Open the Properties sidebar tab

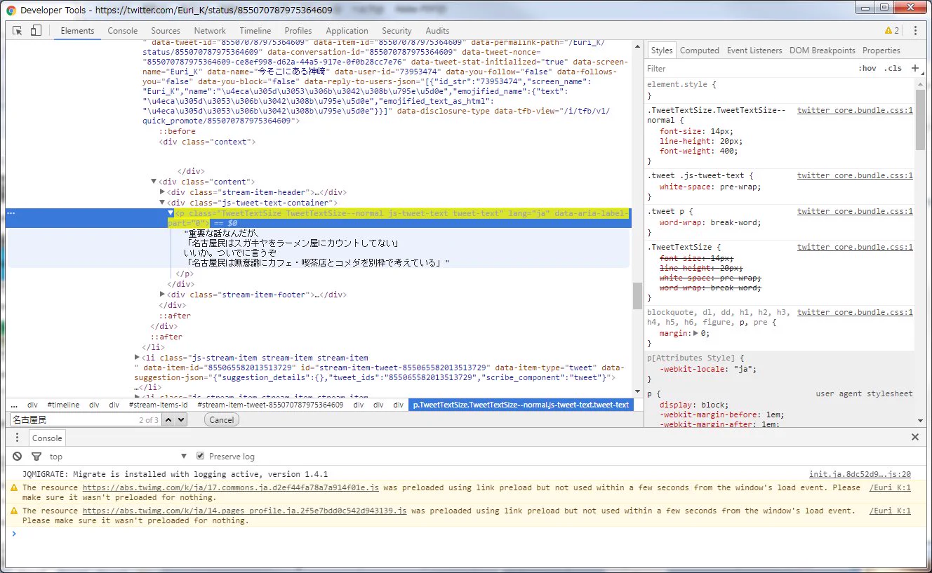[881, 50]
